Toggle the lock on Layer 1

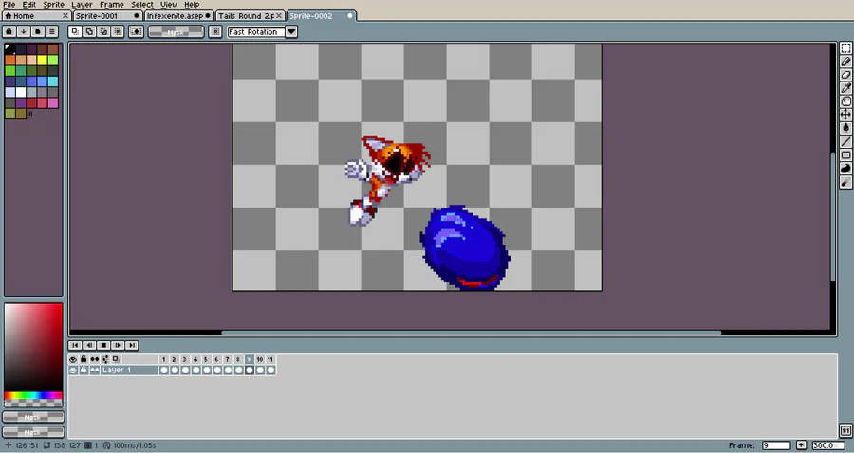(84, 370)
